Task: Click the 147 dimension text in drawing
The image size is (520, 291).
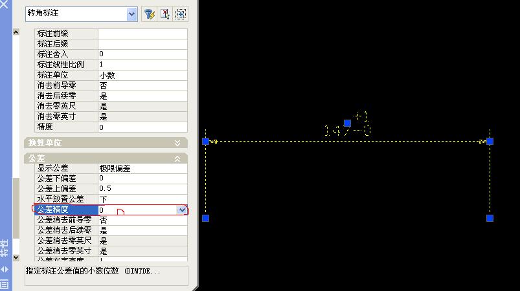Action: point(337,131)
